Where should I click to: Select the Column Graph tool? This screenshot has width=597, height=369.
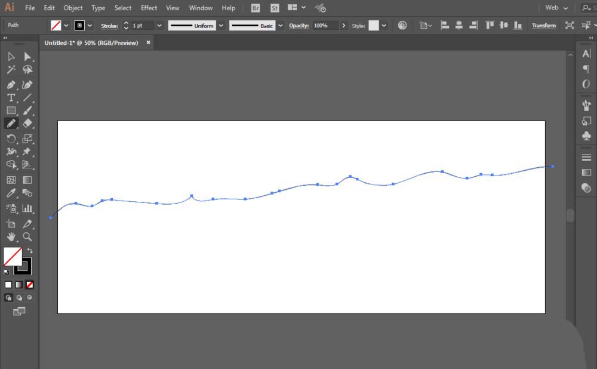point(27,208)
